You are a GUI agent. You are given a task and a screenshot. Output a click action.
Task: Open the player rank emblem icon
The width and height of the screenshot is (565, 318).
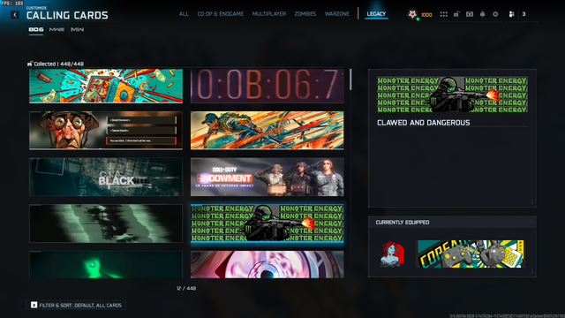pyautogui.click(x=412, y=14)
